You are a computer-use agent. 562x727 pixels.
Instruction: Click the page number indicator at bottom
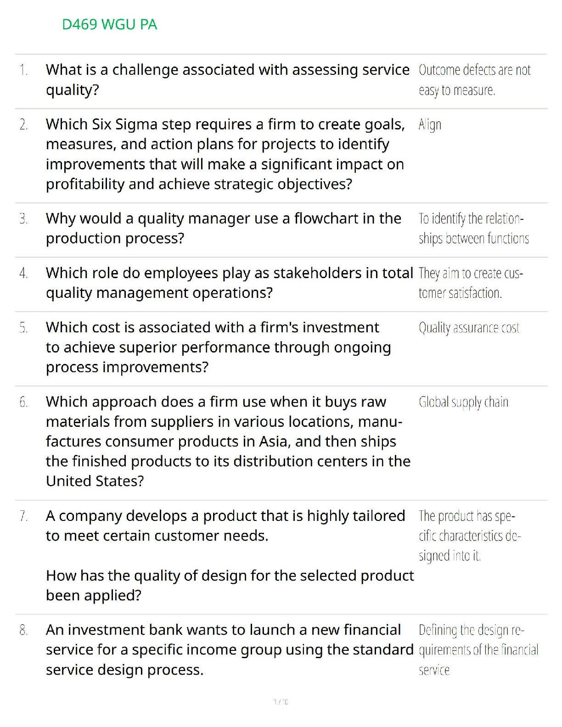point(281,702)
